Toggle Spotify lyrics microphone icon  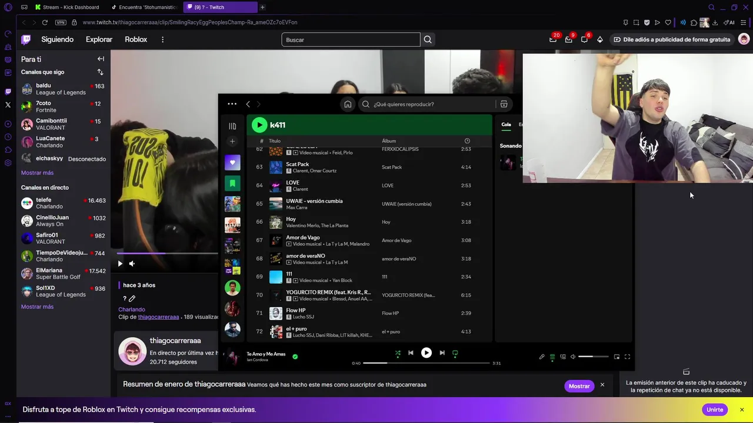click(542, 357)
